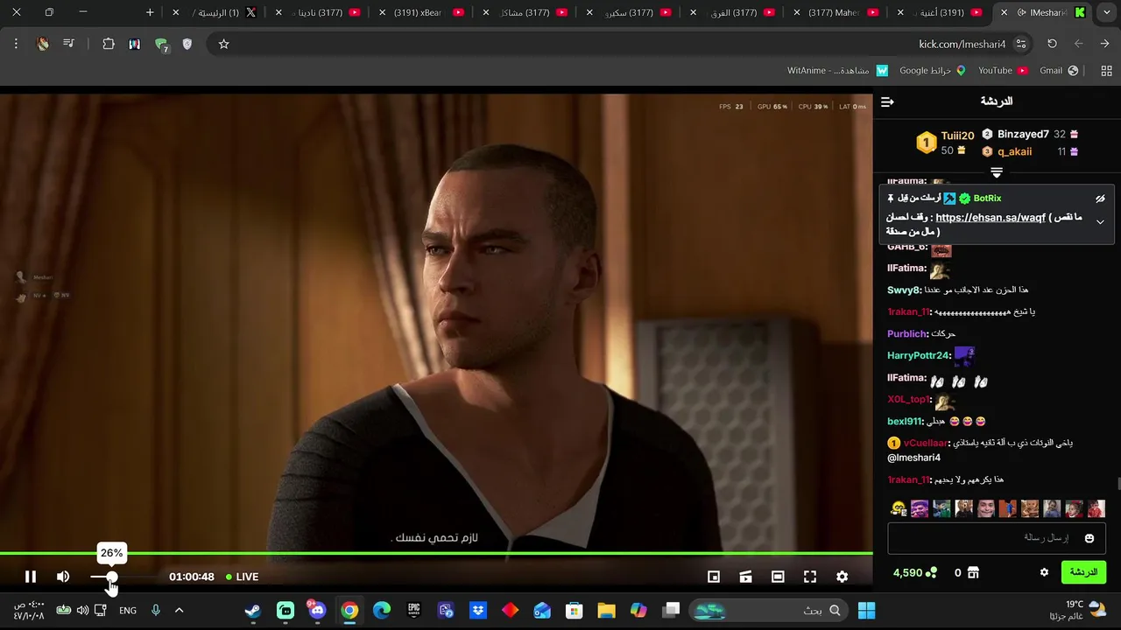
Task: Open BotRix user profile
Action: pos(987,199)
